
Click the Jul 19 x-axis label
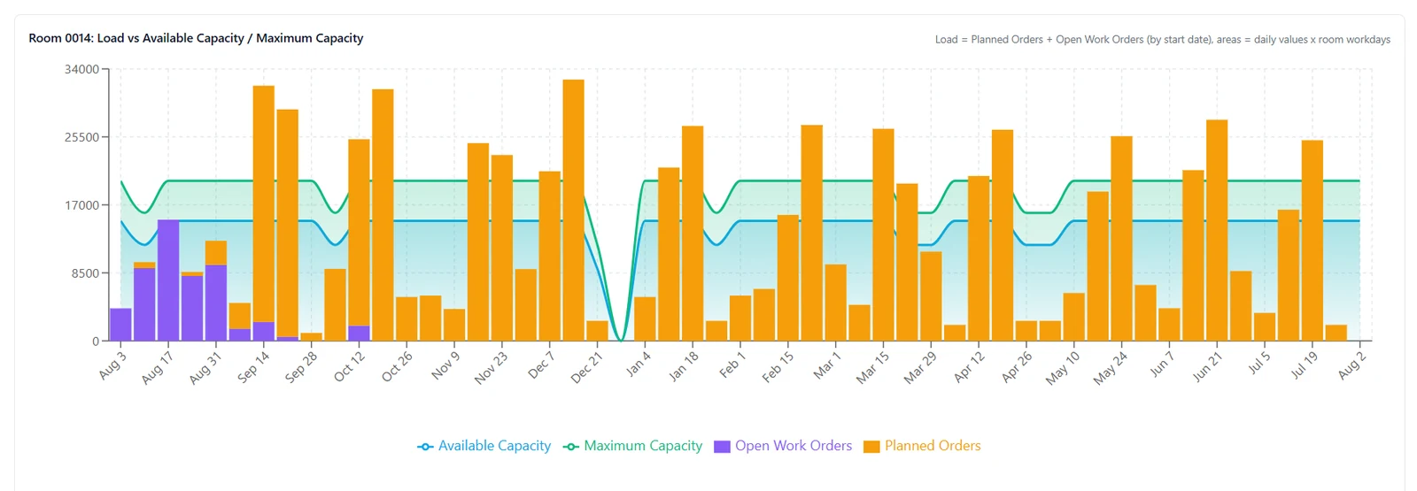click(1304, 365)
